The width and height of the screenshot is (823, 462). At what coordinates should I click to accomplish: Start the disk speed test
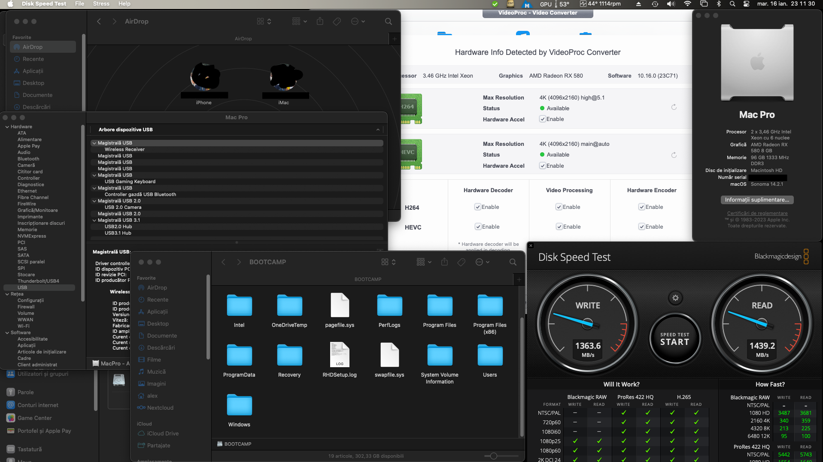pos(675,339)
